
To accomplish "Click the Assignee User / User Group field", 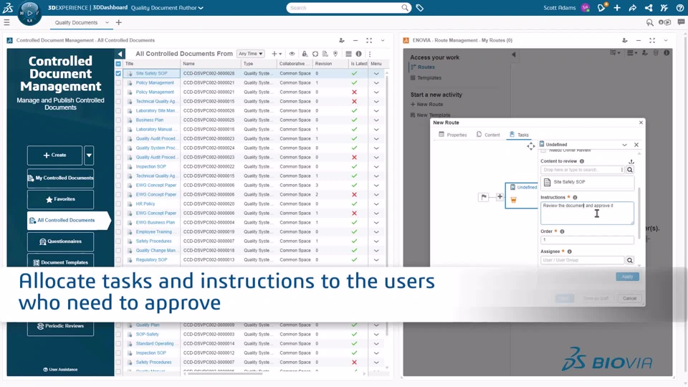I will tap(582, 260).
